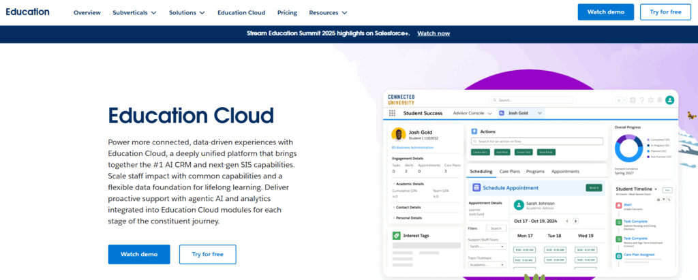Screen dimensions: 698x280
Task: Open the favorites list dropdown arrow
Action: point(624,100)
